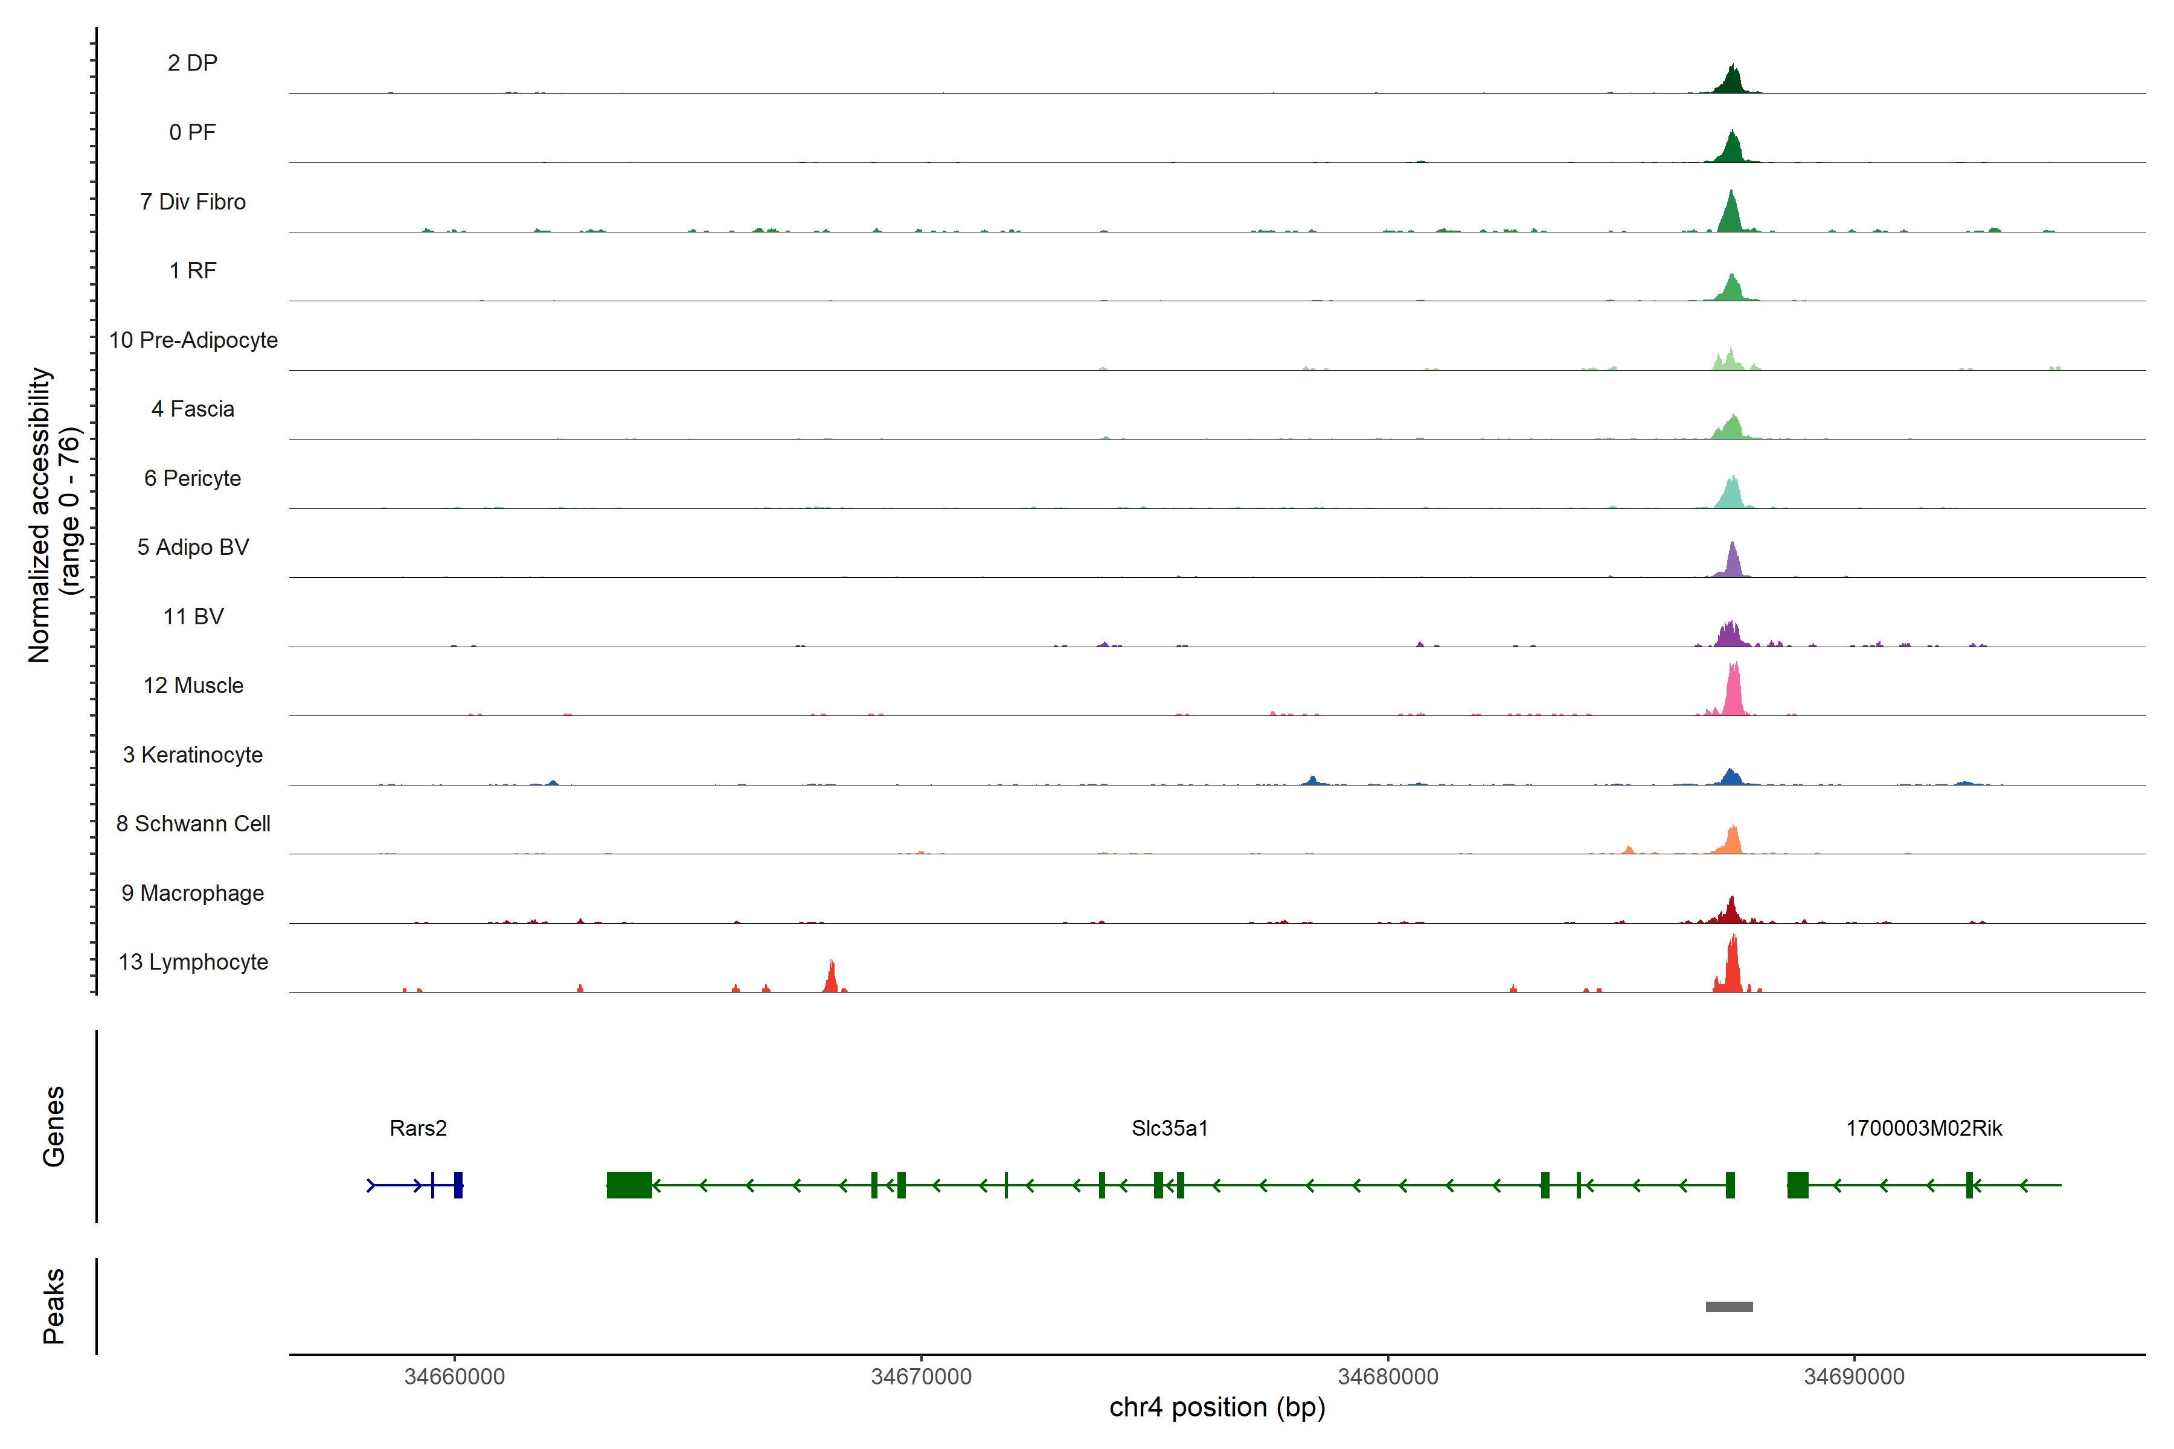Click the gray peak bar in Peaks track
This screenshot has width=2174, height=1449.
click(x=1728, y=1307)
